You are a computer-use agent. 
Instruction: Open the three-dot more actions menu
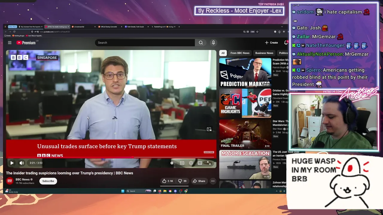213,181
